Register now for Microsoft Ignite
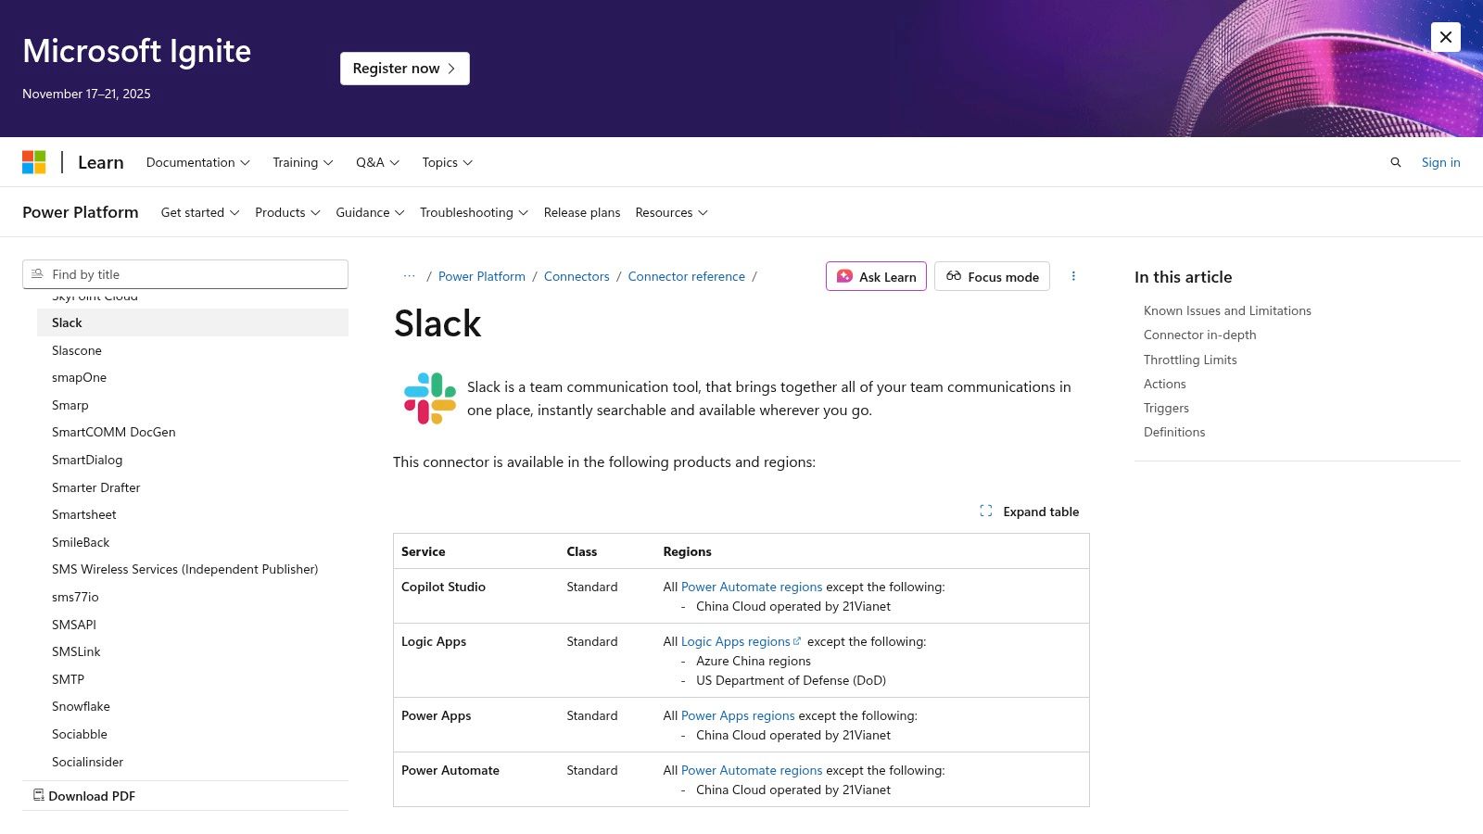The height and width of the screenshot is (834, 1483). pyautogui.click(x=404, y=68)
